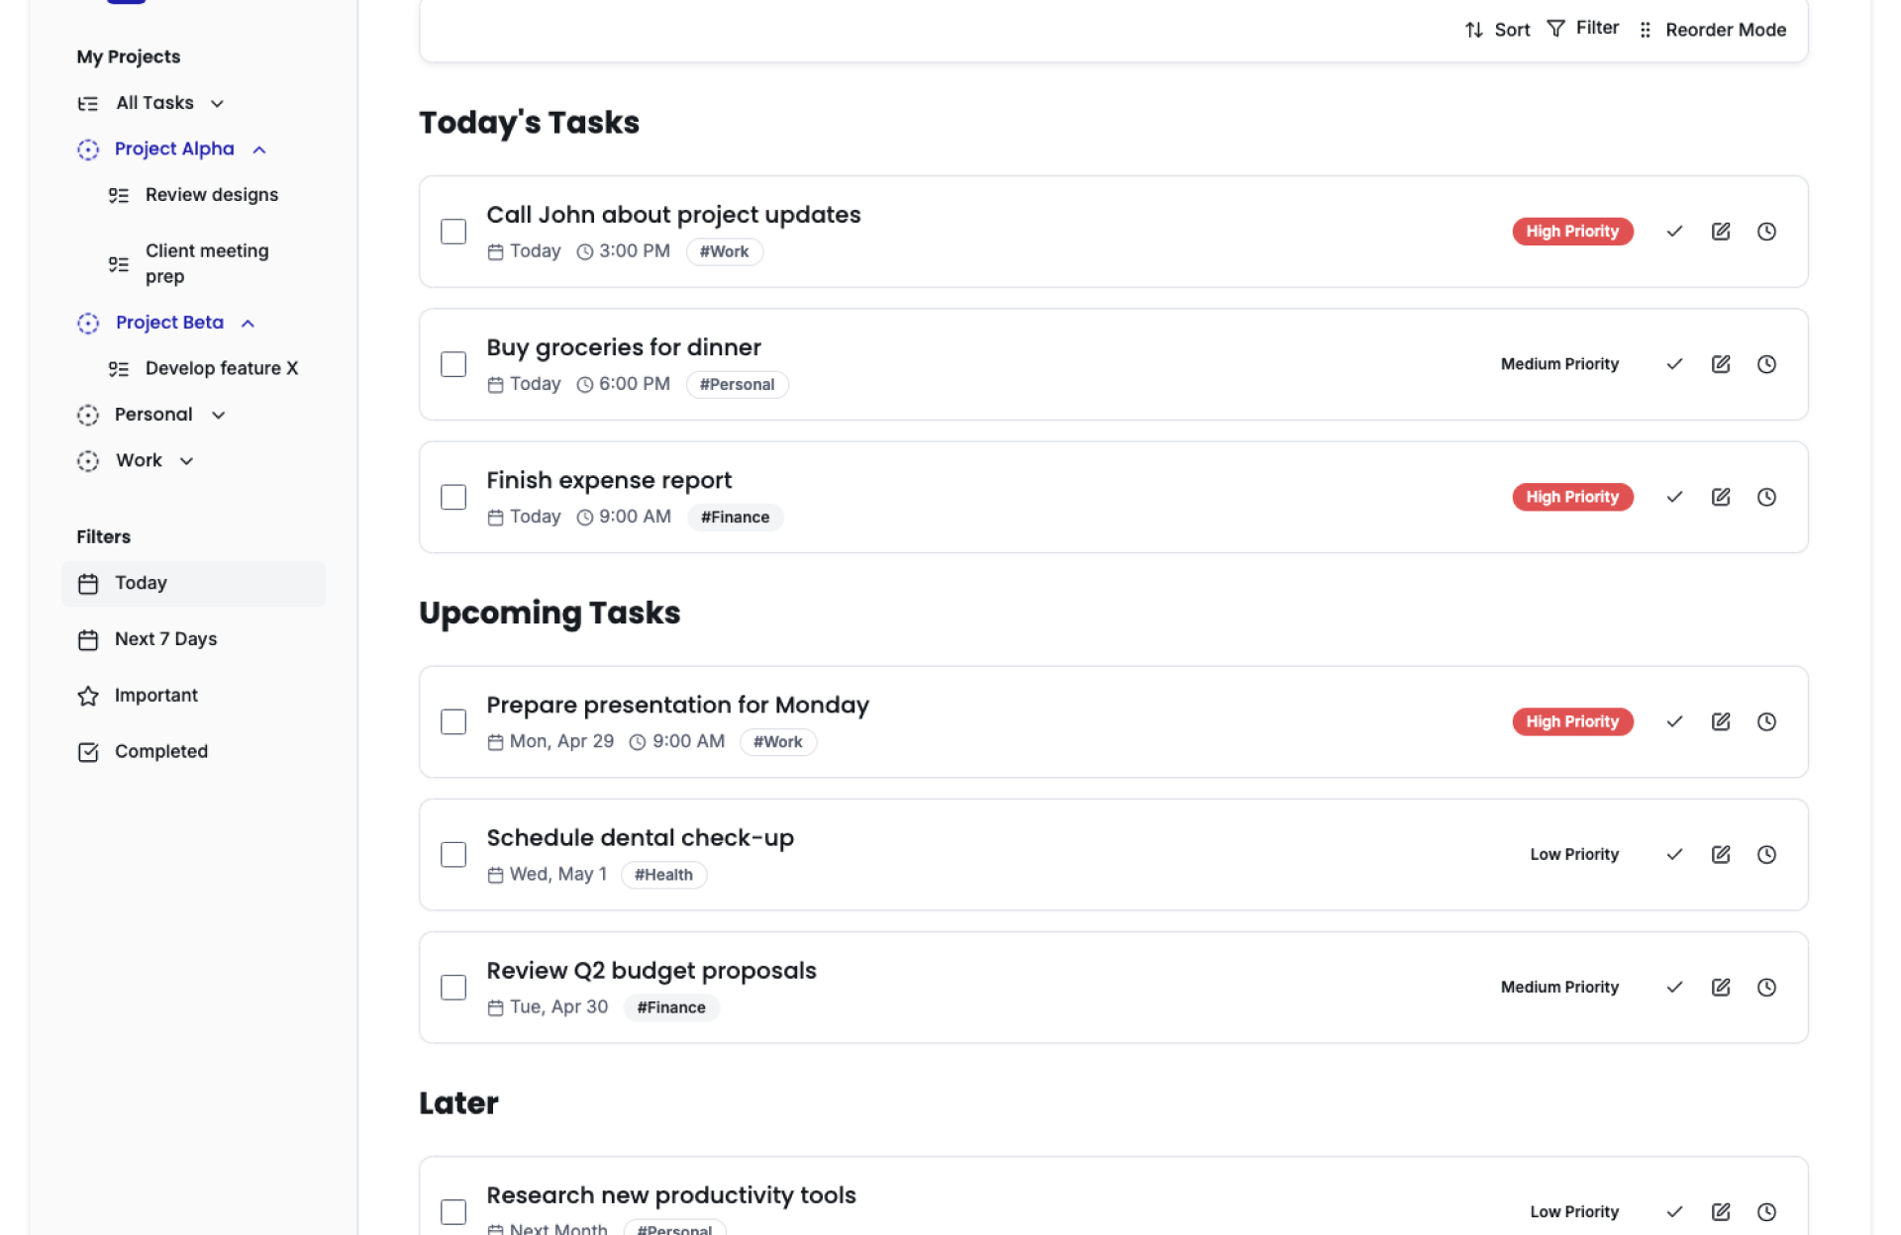
Task: Mark 'Call John about project updates' done with checkmark icon
Action: 1674,232
